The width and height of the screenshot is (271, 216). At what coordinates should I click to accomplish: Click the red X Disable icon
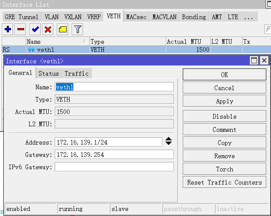[x=48, y=29]
